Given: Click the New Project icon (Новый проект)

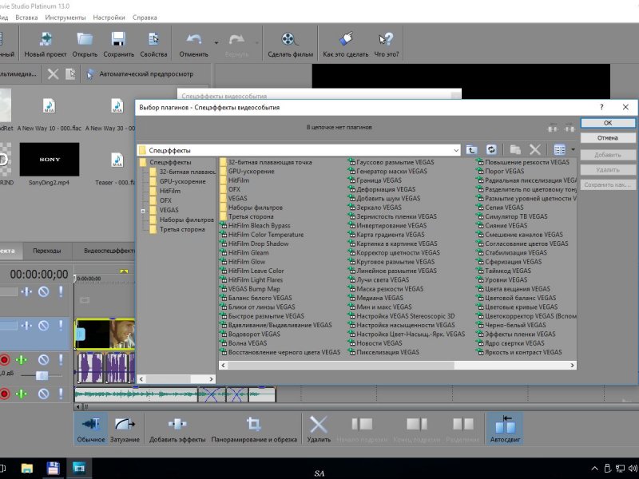Looking at the screenshot, I should [46, 45].
